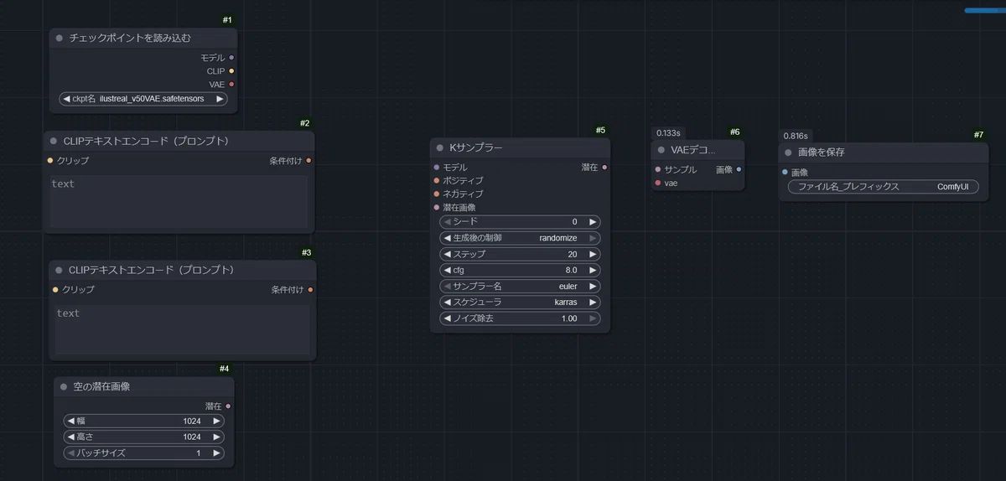Viewport: 1006px width, 481px height.
Task: Click the ファイル名_プレフィックス ComfyUI field
Action: (x=883, y=187)
